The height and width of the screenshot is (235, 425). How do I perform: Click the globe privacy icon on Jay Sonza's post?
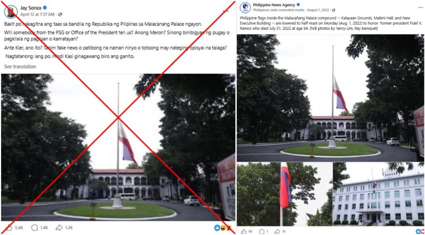[60, 14]
